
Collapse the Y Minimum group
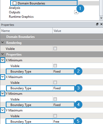3,93
